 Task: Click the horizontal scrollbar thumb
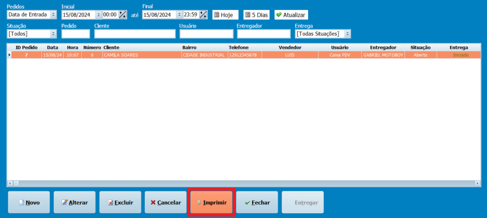coord(16,183)
